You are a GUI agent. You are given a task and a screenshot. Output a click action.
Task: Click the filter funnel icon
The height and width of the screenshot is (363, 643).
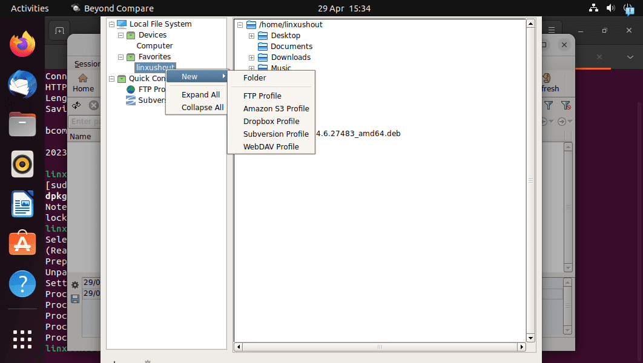coord(549,105)
